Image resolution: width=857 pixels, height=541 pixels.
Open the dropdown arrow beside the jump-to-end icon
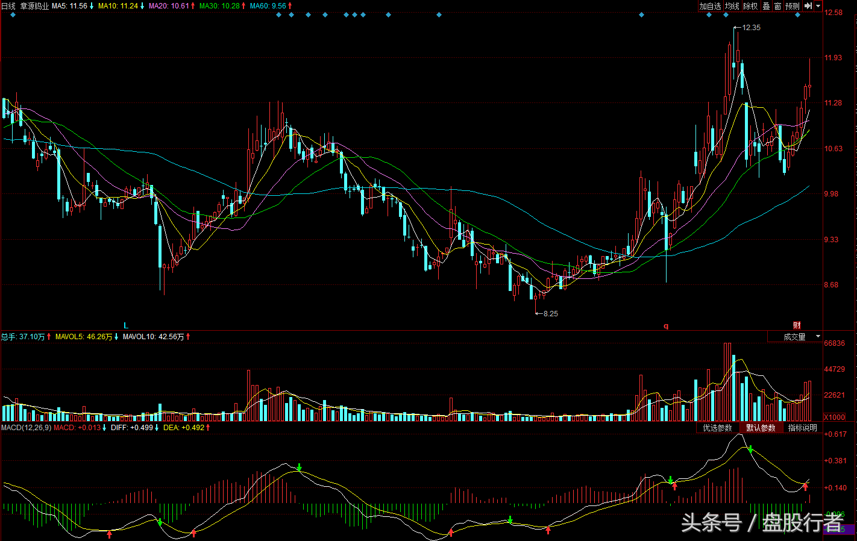[x=818, y=6]
